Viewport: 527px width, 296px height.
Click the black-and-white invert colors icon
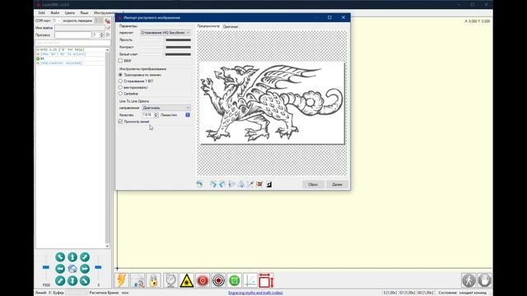coord(269,184)
